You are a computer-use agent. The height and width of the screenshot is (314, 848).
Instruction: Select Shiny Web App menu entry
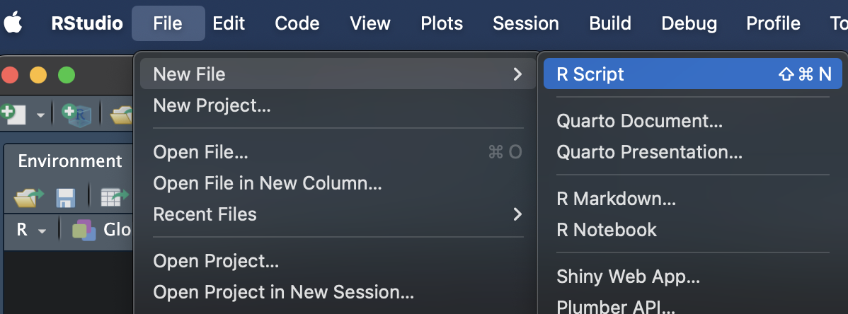pyautogui.click(x=628, y=276)
